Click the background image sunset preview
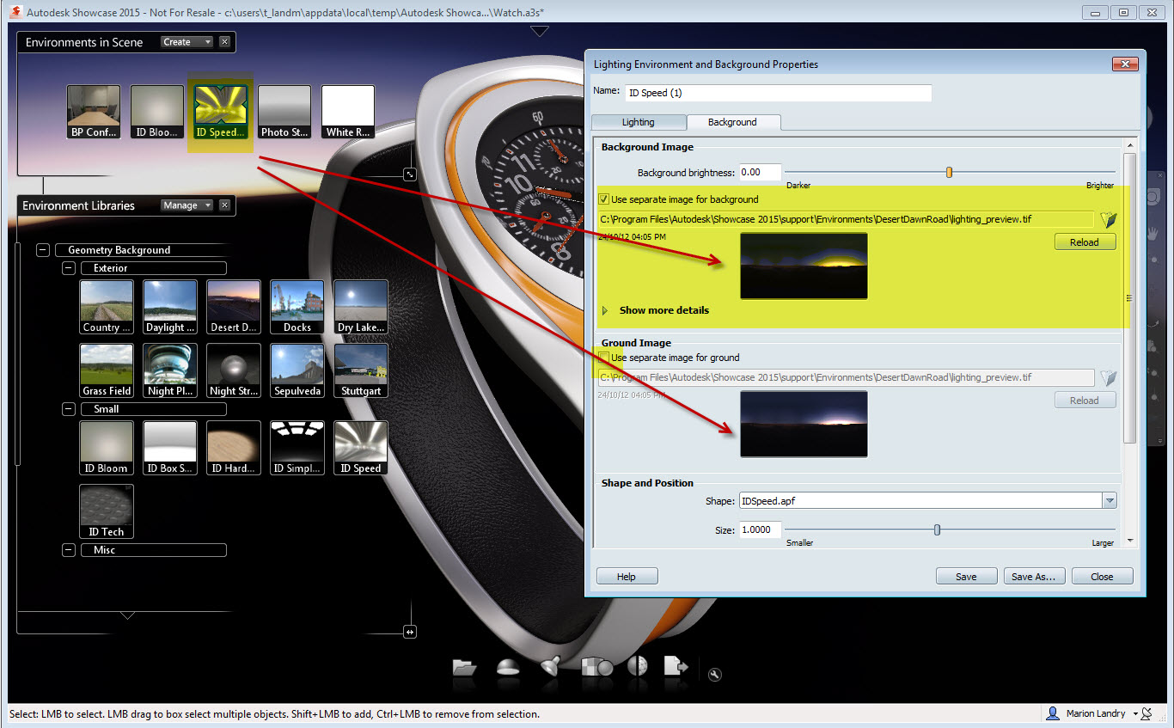The height and width of the screenshot is (728, 1174). pos(804,266)
